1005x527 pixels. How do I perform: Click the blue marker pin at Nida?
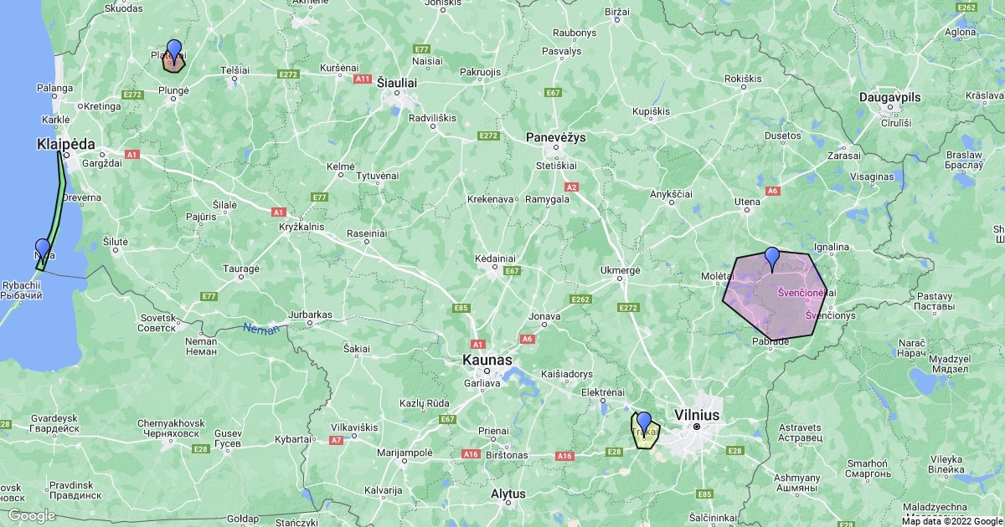click(43, 250)
